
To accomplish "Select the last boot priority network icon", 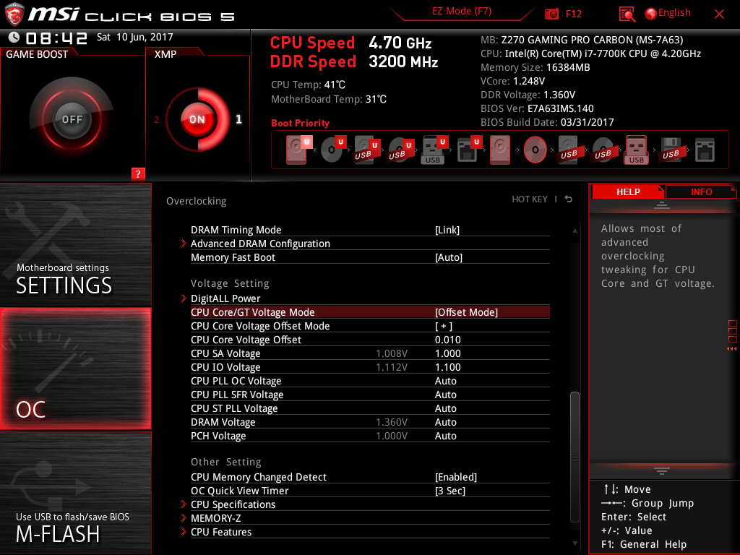I will (705, 150).
